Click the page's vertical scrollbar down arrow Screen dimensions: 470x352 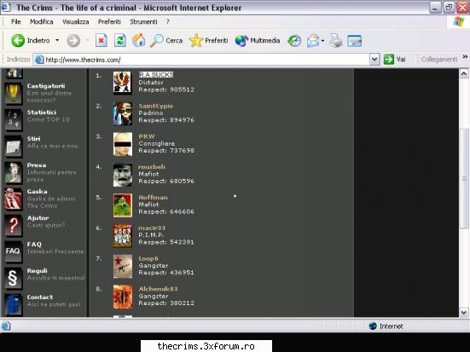pyautogui.click(x=463, y=313)
